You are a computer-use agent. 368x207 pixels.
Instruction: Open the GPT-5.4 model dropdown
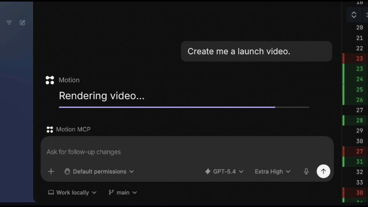point(224,171)
